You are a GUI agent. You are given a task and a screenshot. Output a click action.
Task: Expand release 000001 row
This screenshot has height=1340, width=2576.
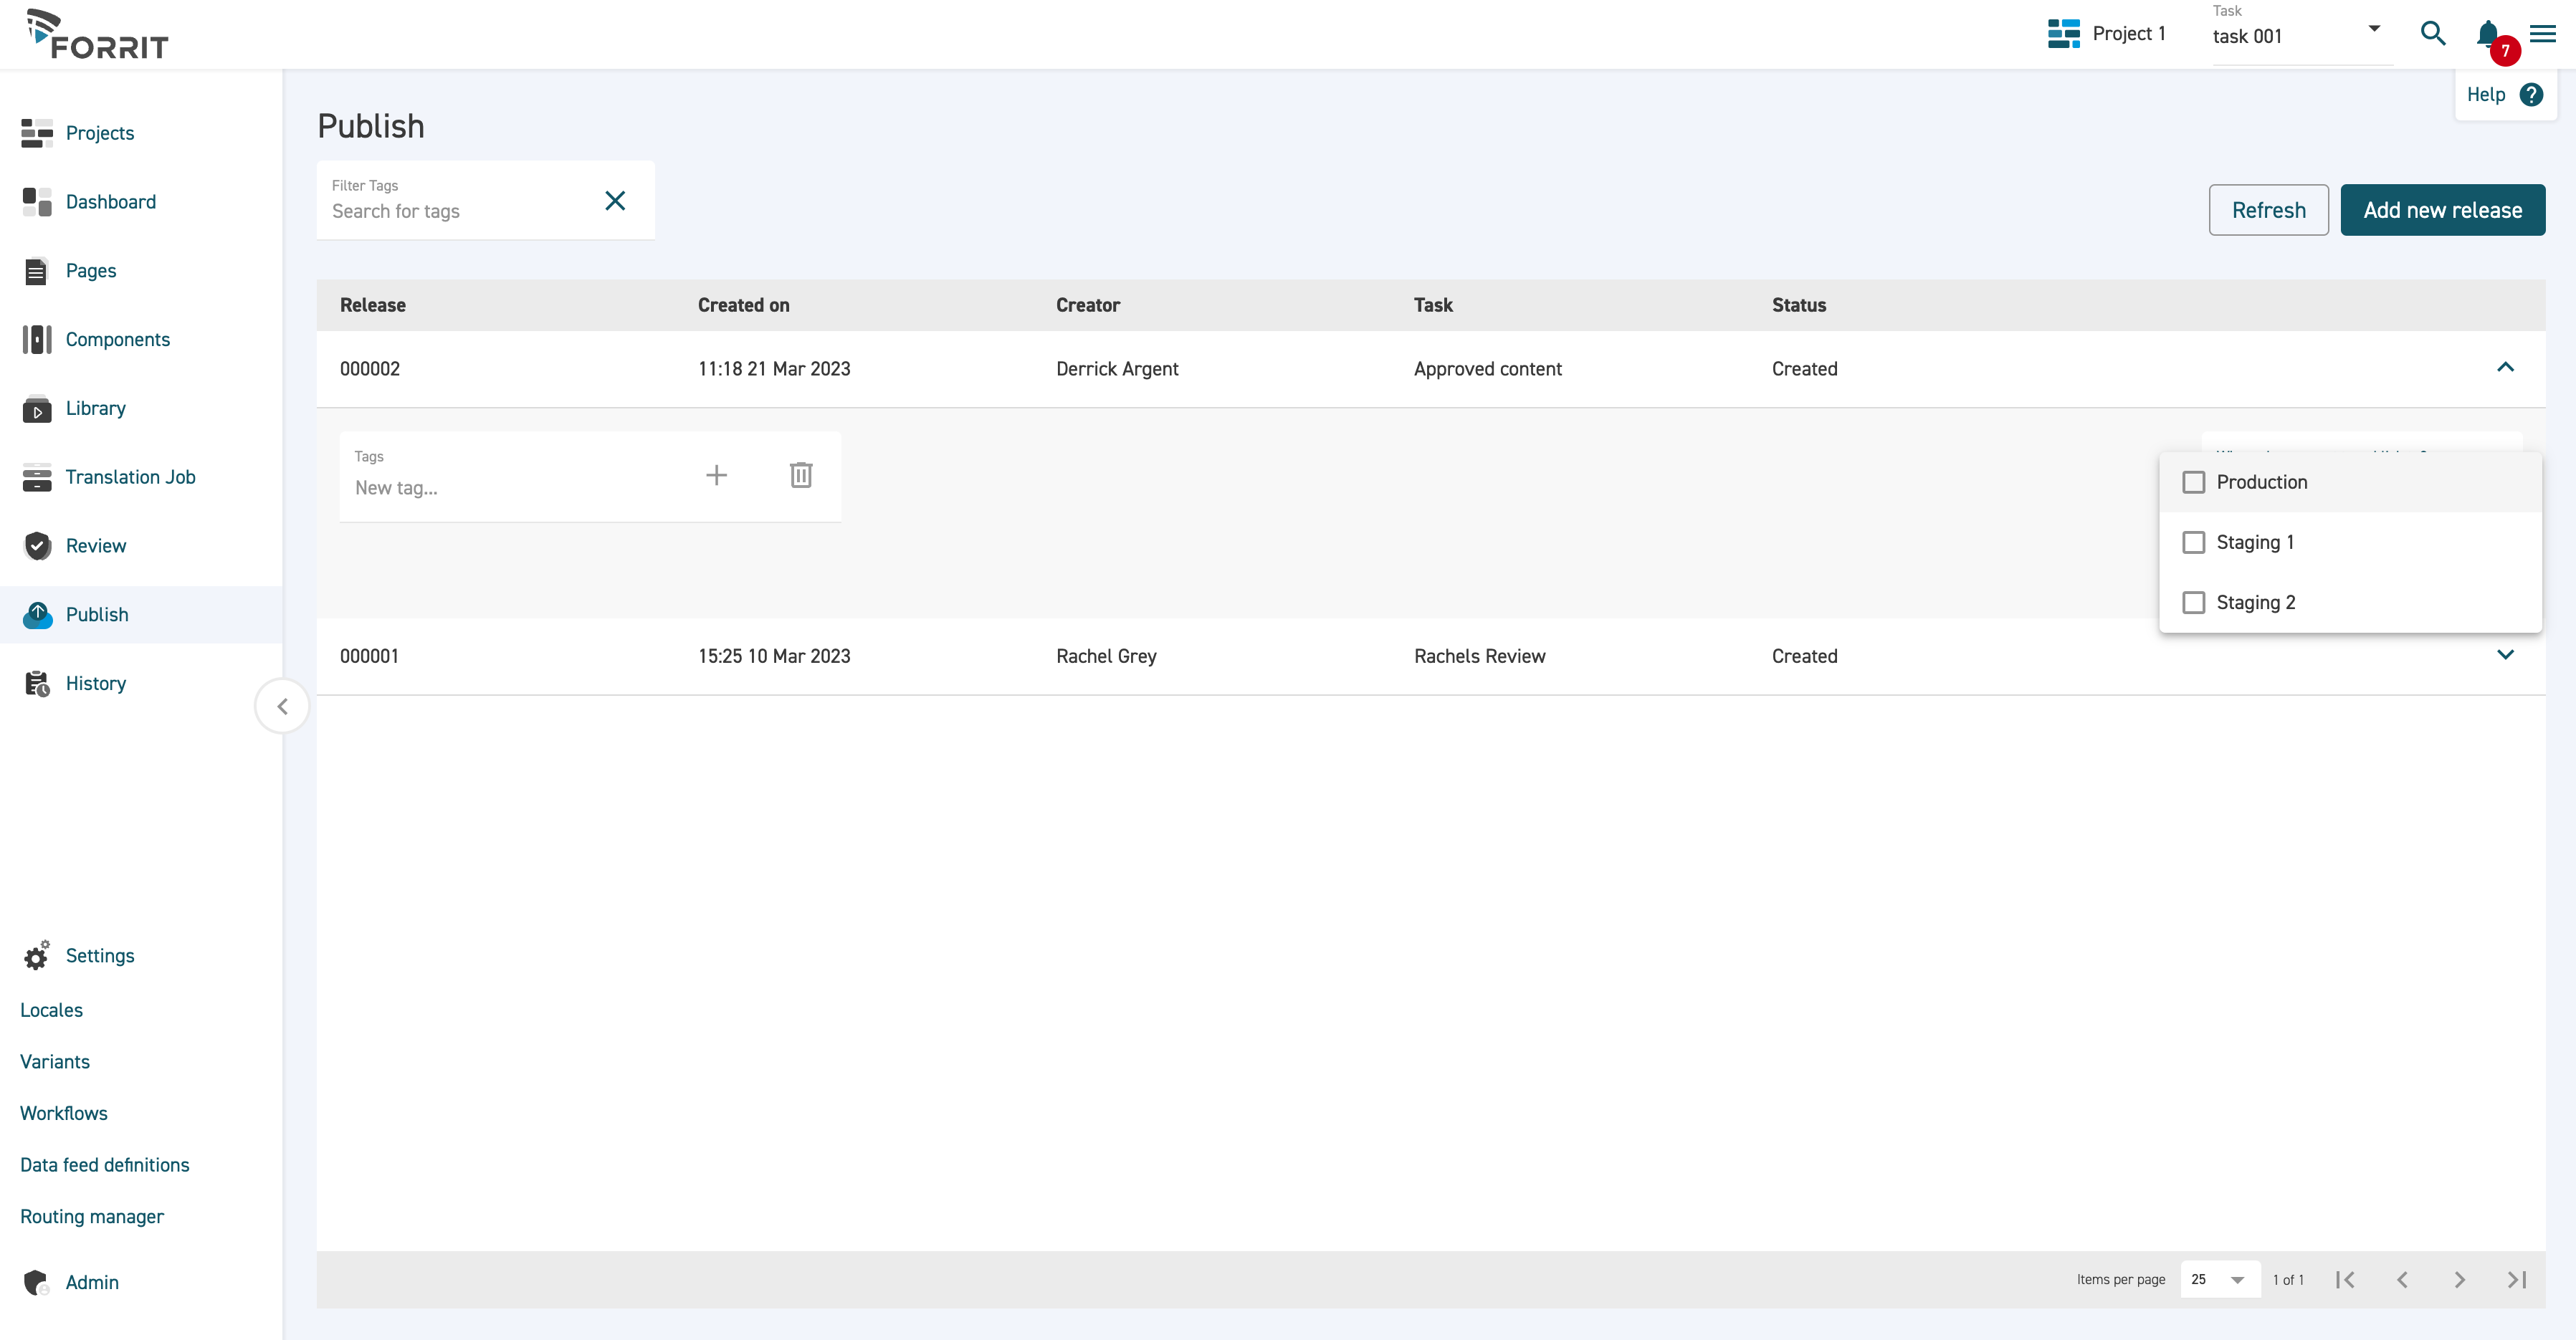point(2505,655)
